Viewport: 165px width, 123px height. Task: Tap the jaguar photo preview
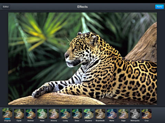(x=82, y=59)
